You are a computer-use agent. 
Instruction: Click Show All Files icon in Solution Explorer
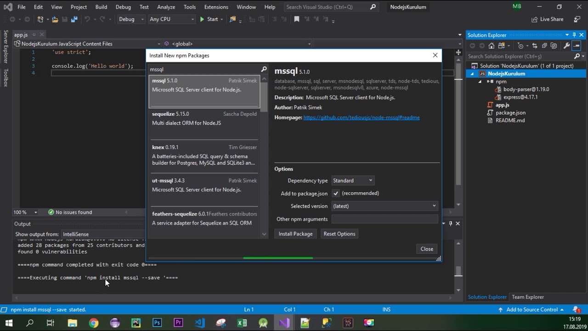coord(554,46)
